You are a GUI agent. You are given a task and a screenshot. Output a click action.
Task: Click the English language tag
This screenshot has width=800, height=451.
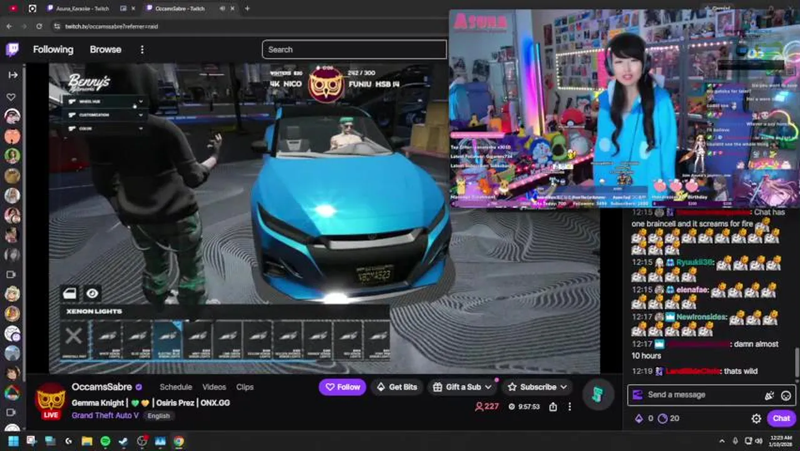click(x=158, y=416)
